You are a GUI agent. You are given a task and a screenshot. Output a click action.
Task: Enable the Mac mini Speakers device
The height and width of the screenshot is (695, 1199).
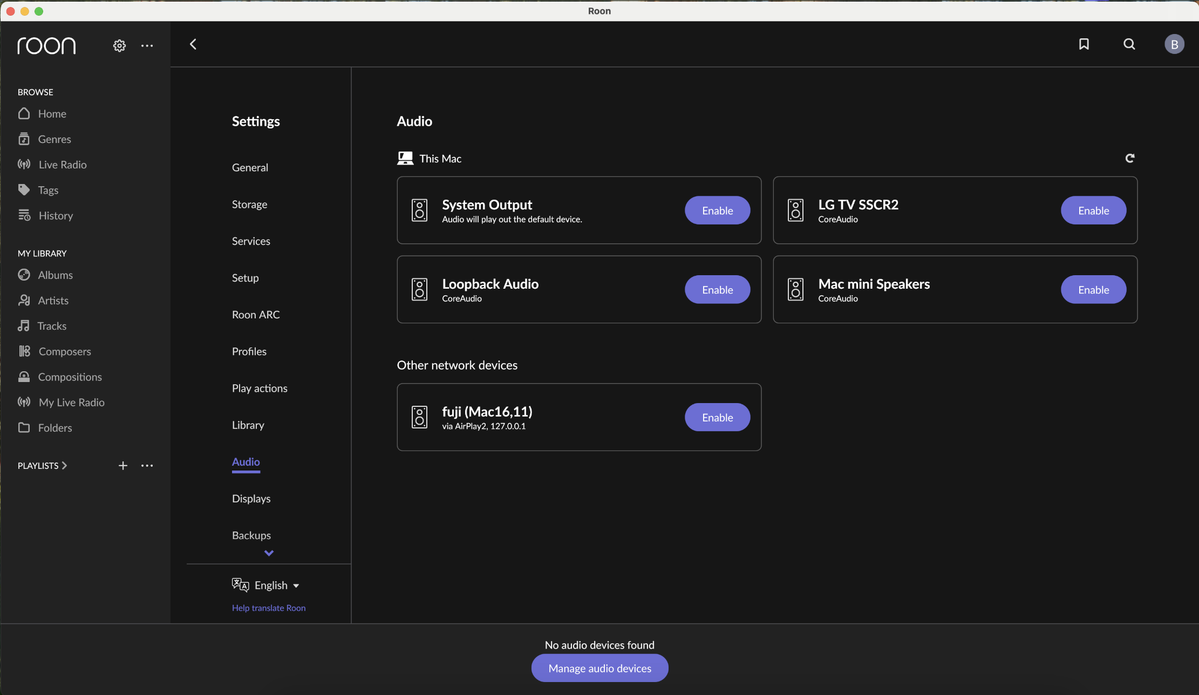[x=1093, y=290]
